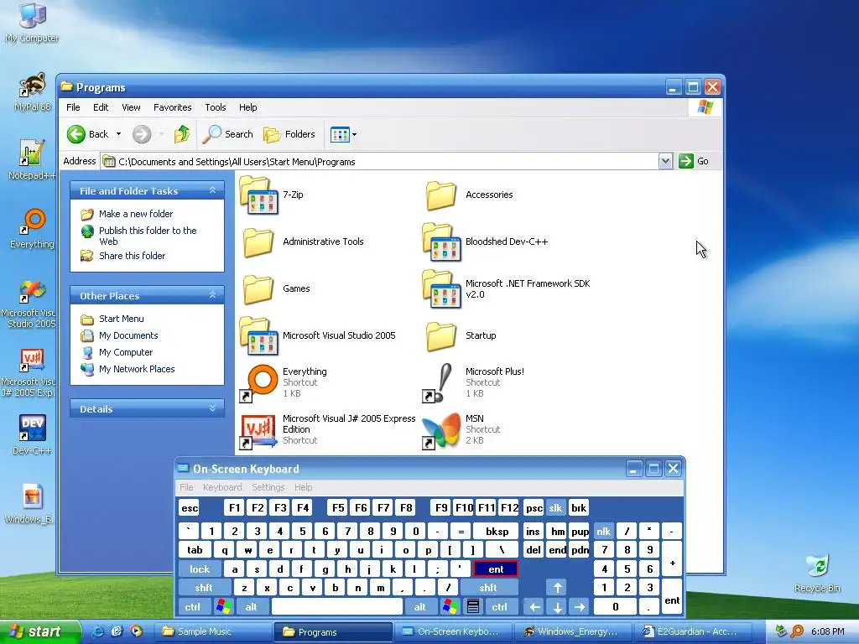Select Microsoft .NET Framework SDK v2.0 folder
The width and height of the screenshot is (859, 644).
441,288
